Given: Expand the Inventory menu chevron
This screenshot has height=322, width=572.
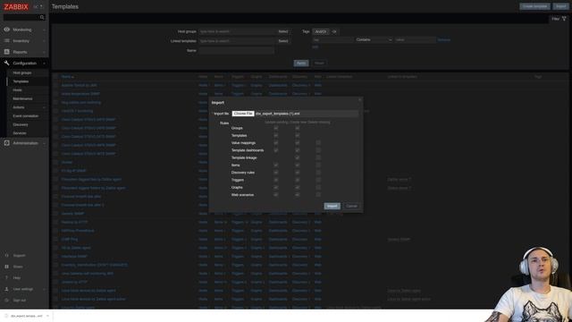Looking at the screenshot, I should click(x=44, y=41).
